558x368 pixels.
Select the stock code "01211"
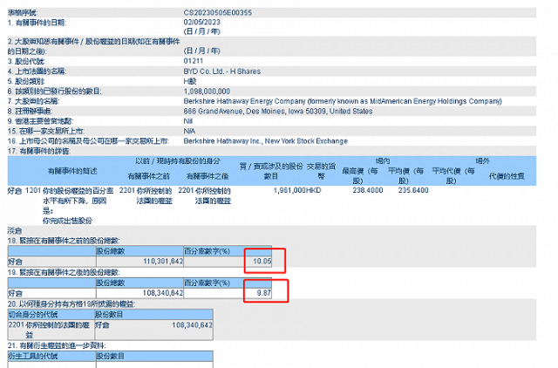[194, 61]
